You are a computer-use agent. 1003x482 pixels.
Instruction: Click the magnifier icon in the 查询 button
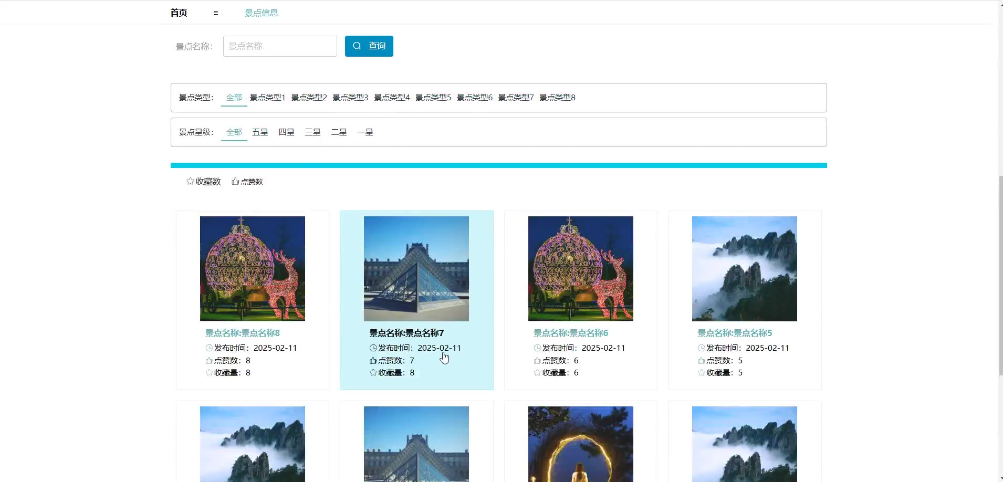[x=357, y=46]
